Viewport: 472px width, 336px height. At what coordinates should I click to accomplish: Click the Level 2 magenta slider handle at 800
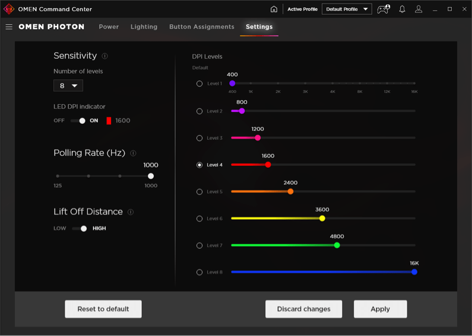pyautogui.click(x=242, y=111)
